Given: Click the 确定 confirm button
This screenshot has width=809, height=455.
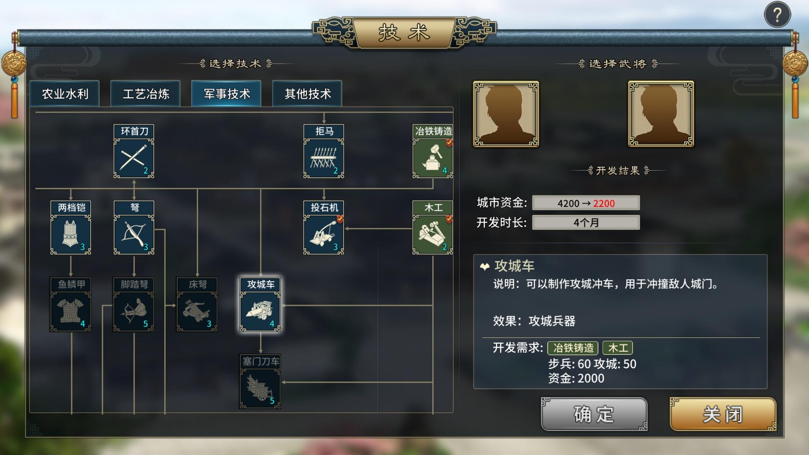Looking at the screenshot, I should [594, 414].
